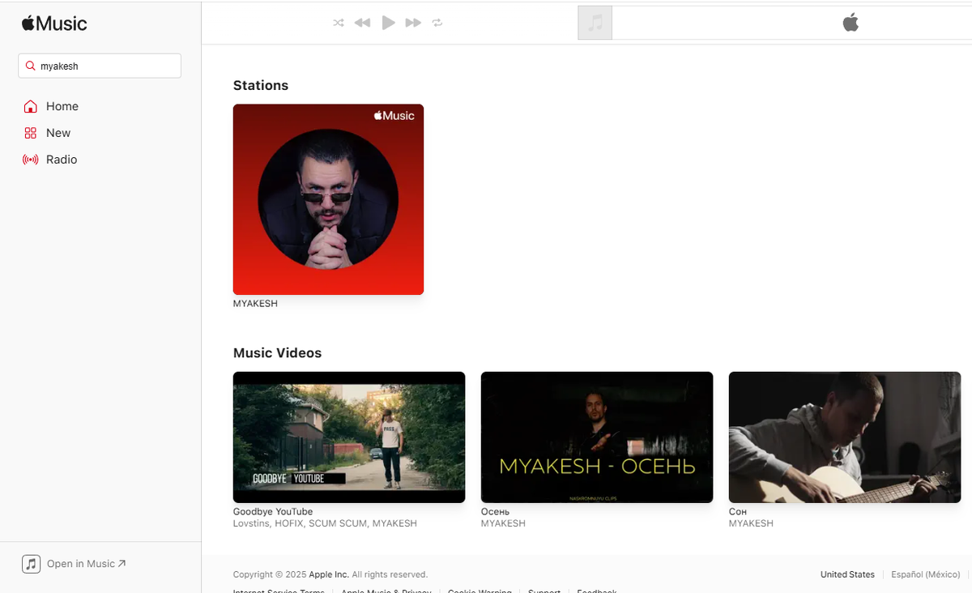Skip to next track
Screen dimensions: 972x593
(413, 23)
